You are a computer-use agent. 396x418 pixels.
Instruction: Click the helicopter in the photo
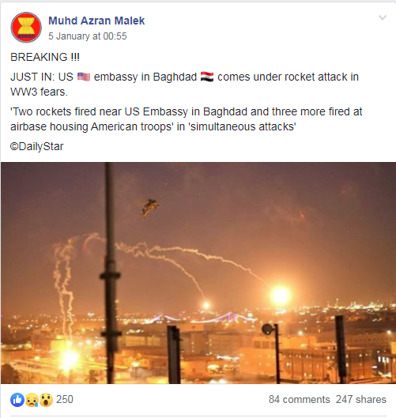click(x=149, y=207)
